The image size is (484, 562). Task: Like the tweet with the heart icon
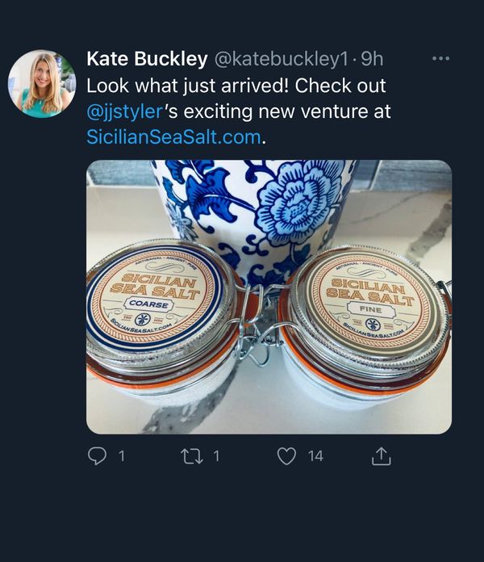tap(286, 456)
